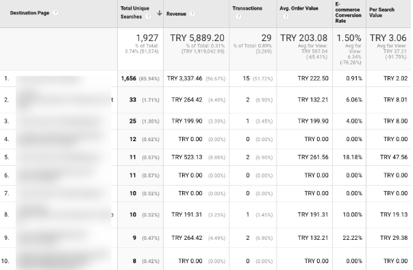Viewport: 413px width, 270px height.
Task: Click the total revenue TRY 5,889.20 summary
Action: coord(197,38)
